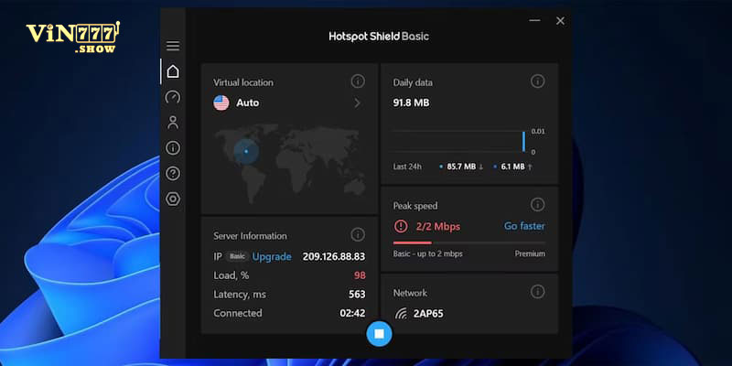Open the hamburger menu in the sidebar
The width and height of the screenshot is (732, 366).
173,46
